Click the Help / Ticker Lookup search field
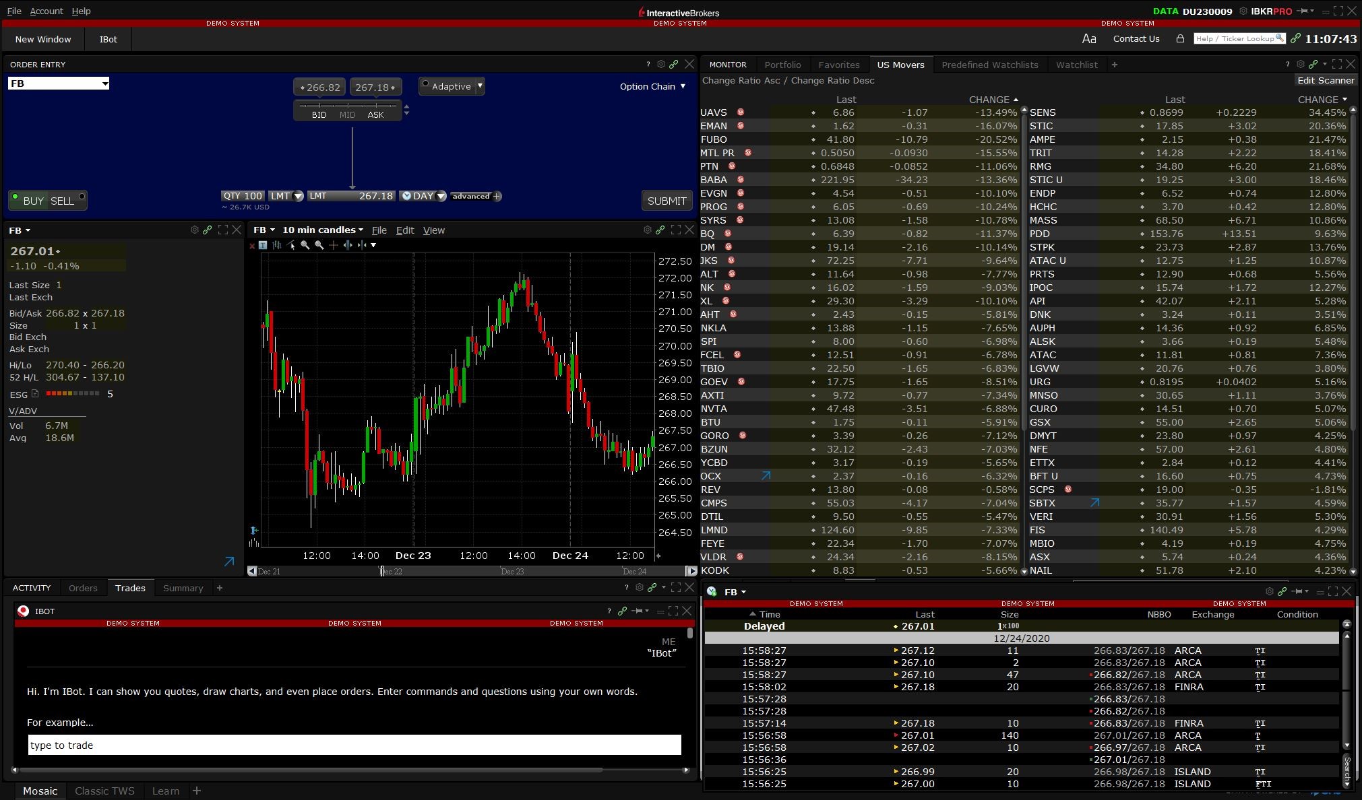 [1239, 38]
